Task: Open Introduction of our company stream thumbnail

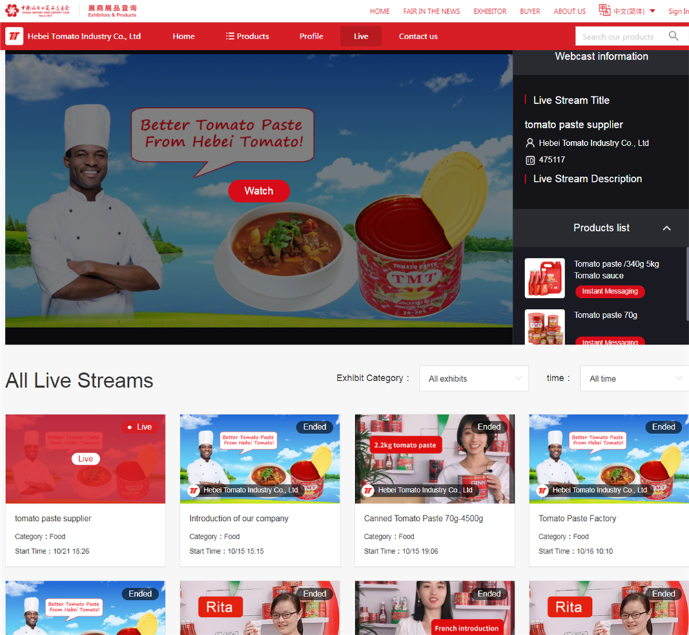Action: click(x=260, y=459)
